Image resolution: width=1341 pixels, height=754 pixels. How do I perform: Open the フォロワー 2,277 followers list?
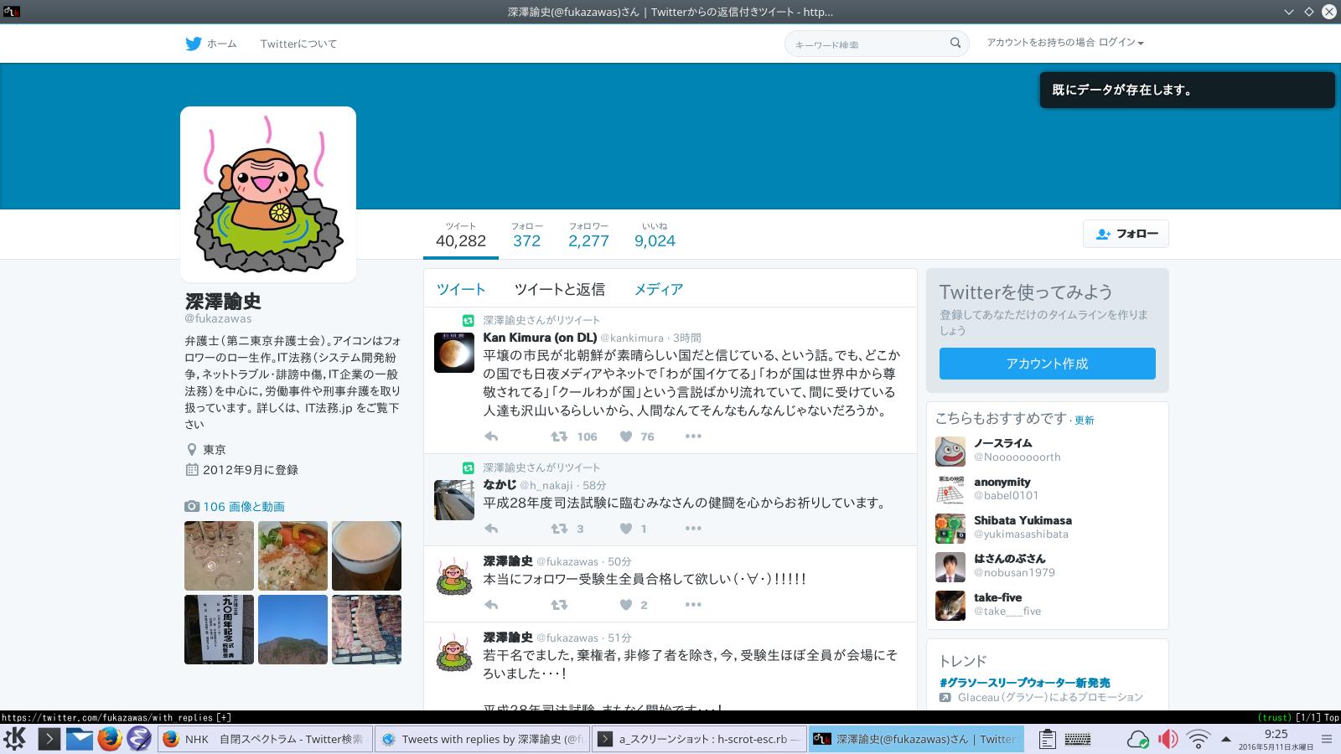(588, 235)
